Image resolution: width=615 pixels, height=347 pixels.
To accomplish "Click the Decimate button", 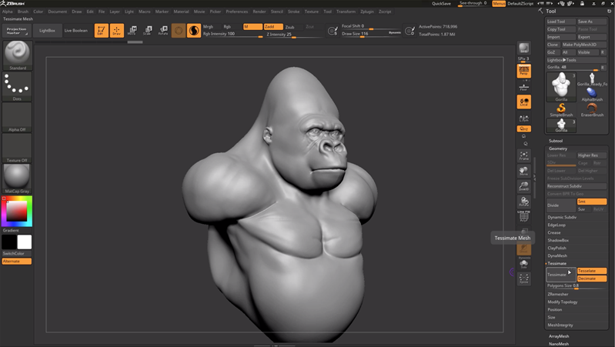I will (x=591, y=279).
